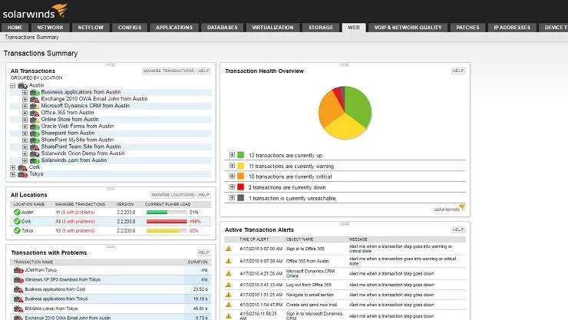Expand Business applications from Austin node
Viewport: 568px width, 320px height.
(x=25, y=92)
